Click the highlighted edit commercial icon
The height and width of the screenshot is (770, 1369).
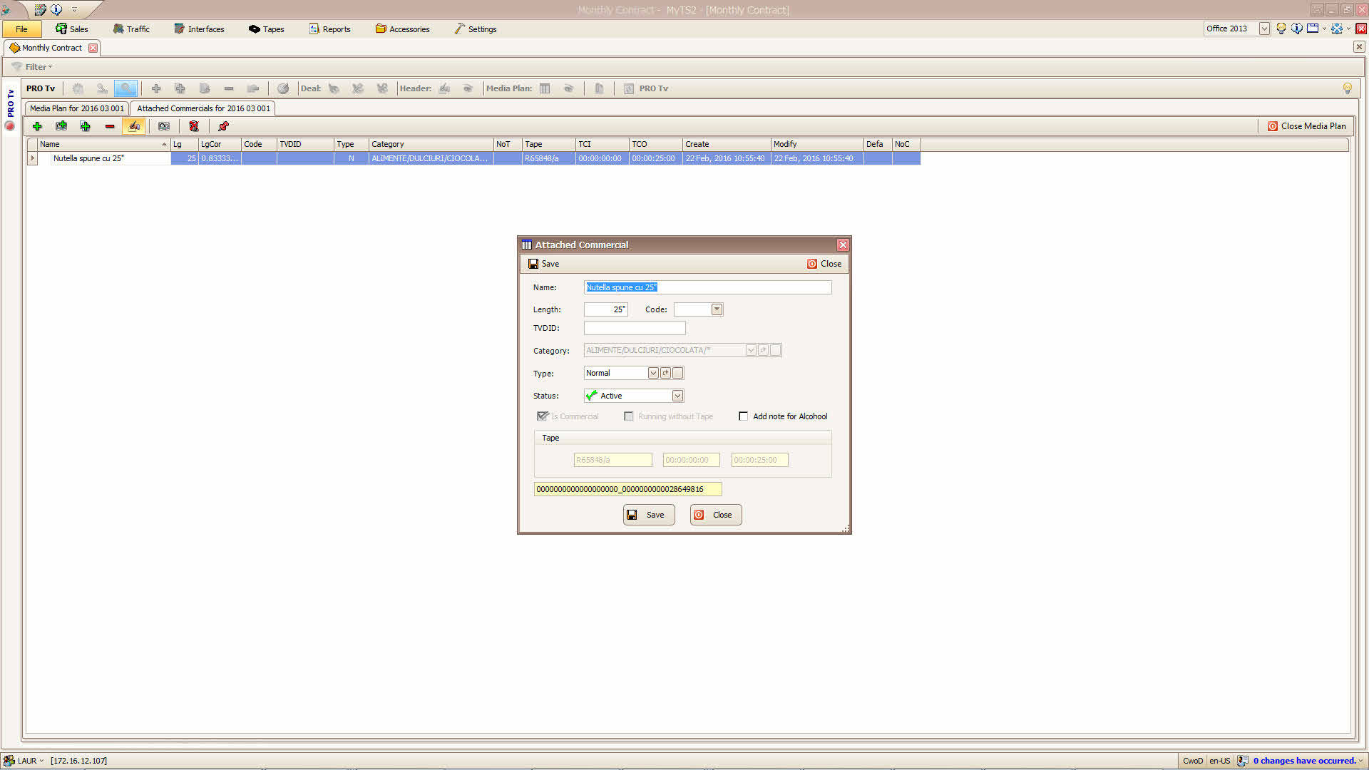point(133,126)
